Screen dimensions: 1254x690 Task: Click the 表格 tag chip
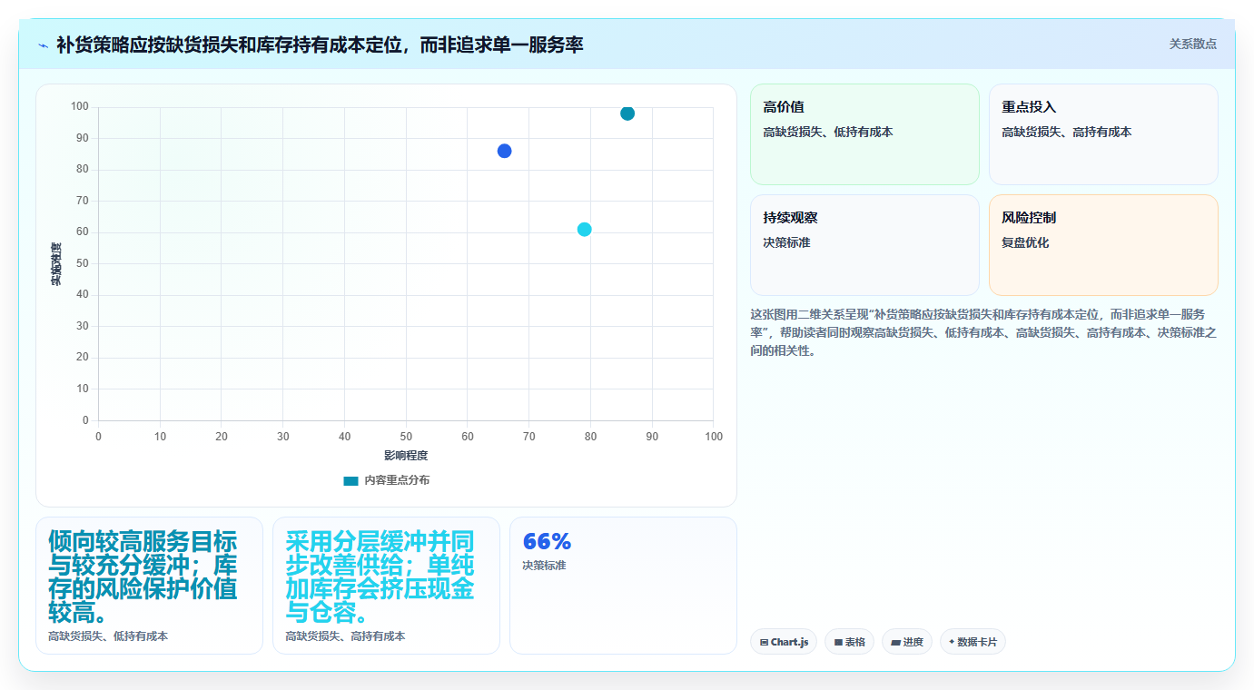tap(850, 642)
